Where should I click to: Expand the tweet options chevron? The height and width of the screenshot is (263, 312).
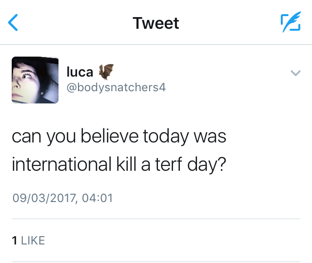pos(295,73)
